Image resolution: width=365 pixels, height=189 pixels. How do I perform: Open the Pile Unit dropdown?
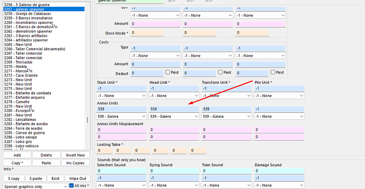[279, 96]
